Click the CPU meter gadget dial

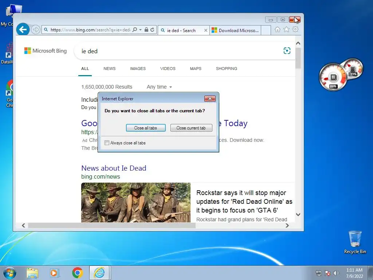[x=333, y=77]
